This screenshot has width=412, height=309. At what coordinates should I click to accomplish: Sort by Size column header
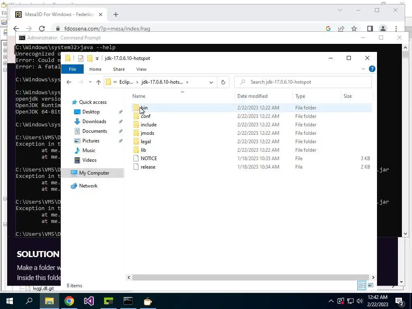(x=357, y=96)
